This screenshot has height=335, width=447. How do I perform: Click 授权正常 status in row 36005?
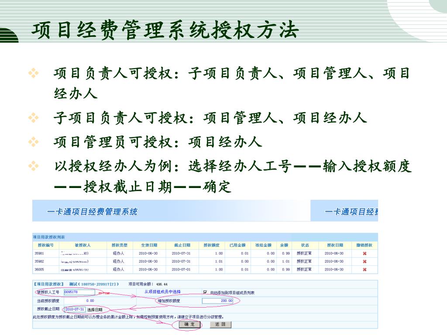(x=304, y=269)
